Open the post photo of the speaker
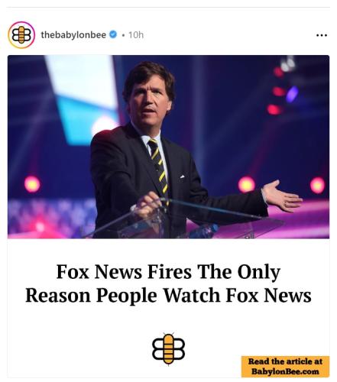The height and width of the screenshot is (382, 337). click(x=168, y=147)
